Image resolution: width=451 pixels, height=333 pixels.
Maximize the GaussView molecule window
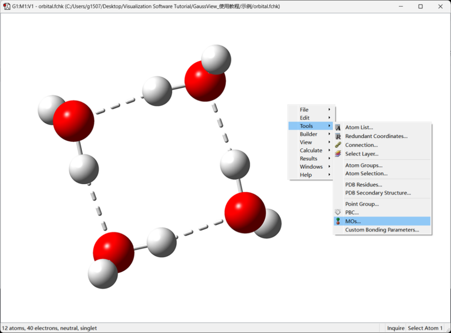click(420, 7)
